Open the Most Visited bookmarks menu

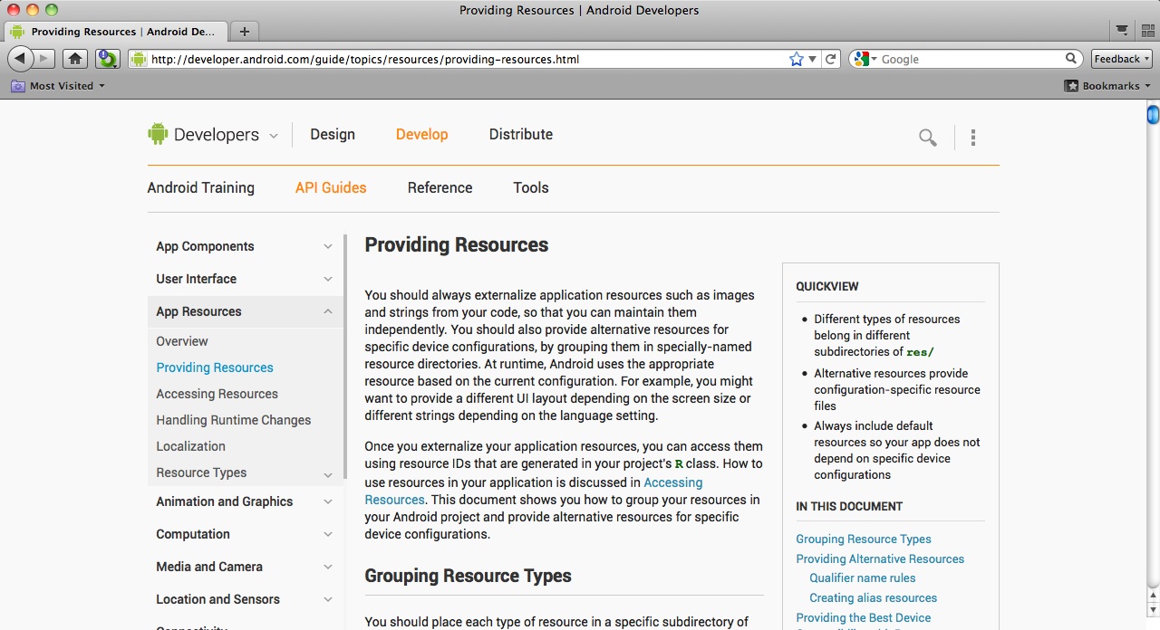[59, 86]
